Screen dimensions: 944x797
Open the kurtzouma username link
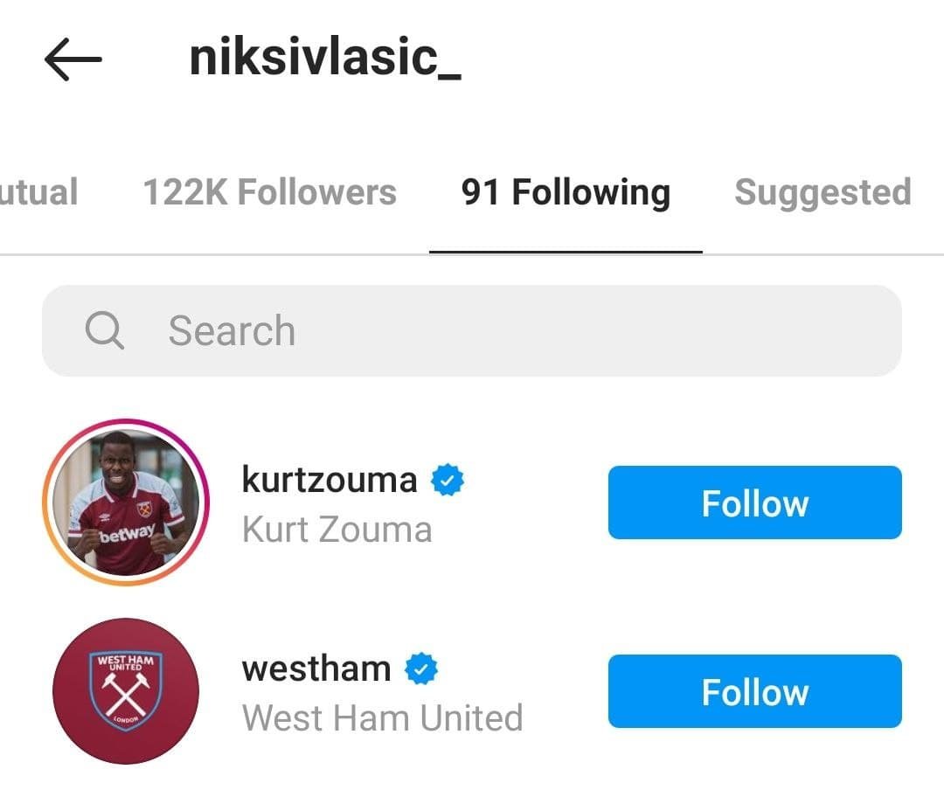(330, 480)
